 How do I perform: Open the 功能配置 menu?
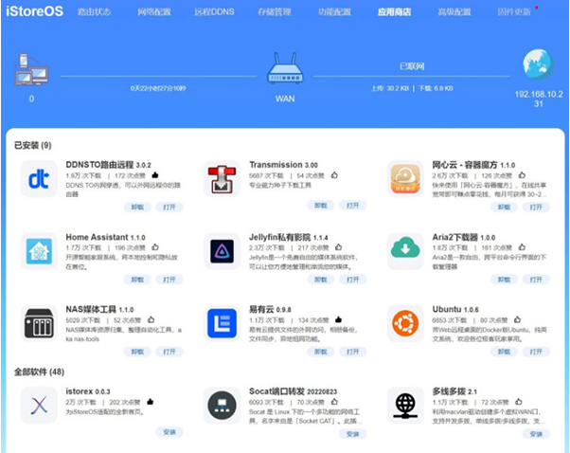coord(334,12)
